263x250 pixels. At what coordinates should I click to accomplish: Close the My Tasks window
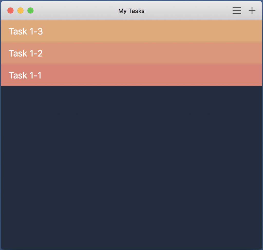[10, 11]
